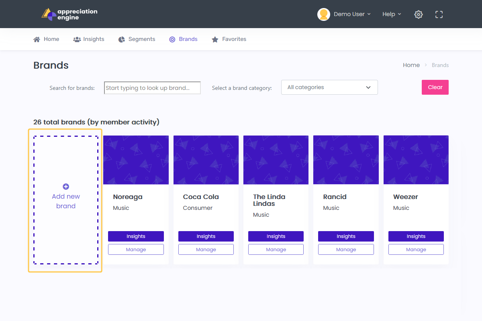Click the Segments pie chart icon
Viewport: 482px width, 321px height.
[x=122, y=39]
